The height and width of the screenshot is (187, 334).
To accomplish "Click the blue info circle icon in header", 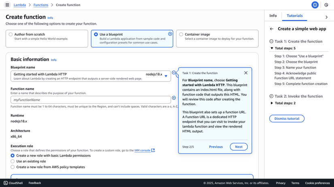I will click(315, 5).
